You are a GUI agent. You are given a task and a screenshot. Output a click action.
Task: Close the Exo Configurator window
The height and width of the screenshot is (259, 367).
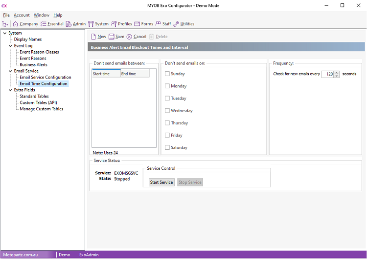pyautogui.click(x=358, y=5)
